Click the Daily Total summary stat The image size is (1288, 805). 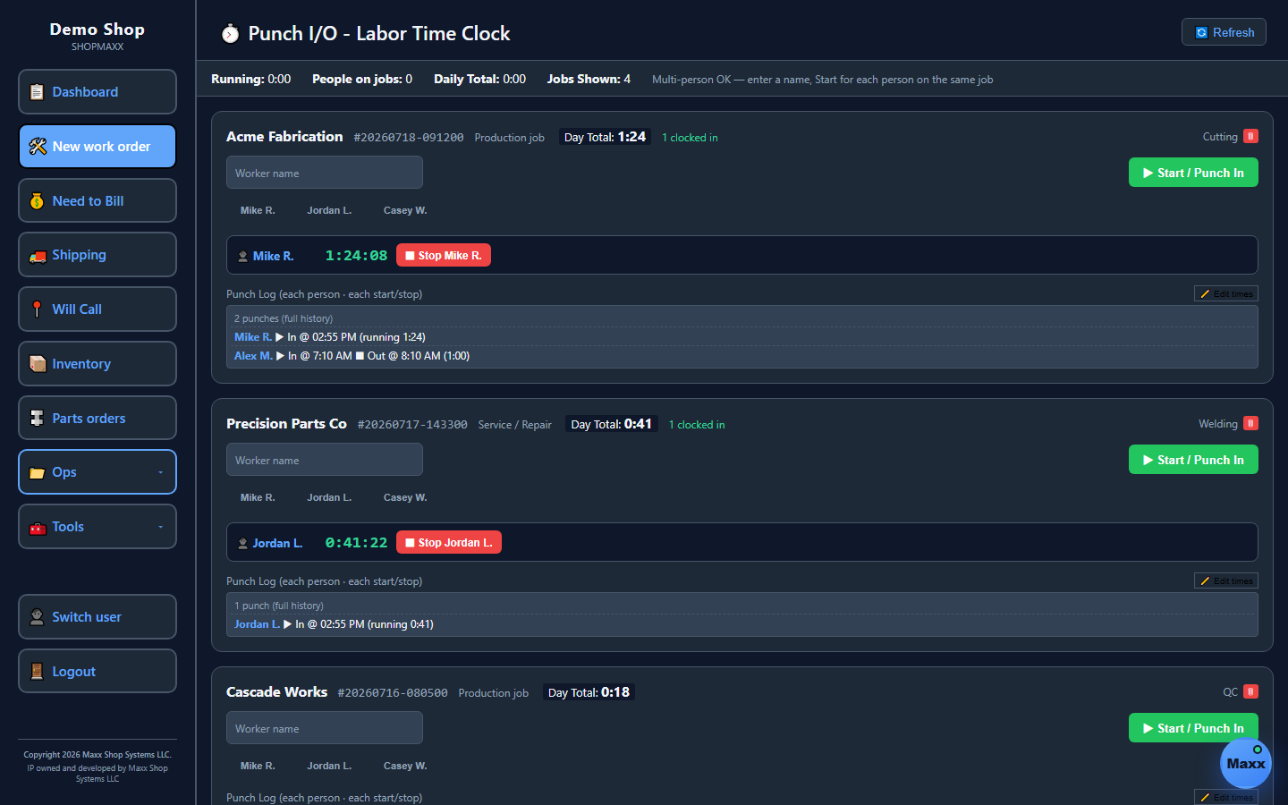[x=479, y=79]
